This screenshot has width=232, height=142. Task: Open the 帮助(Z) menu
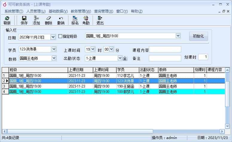137,11
